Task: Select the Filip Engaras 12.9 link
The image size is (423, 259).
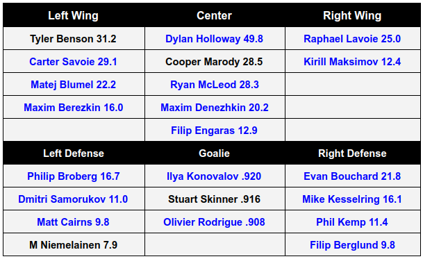Action: tap(214, 131)
